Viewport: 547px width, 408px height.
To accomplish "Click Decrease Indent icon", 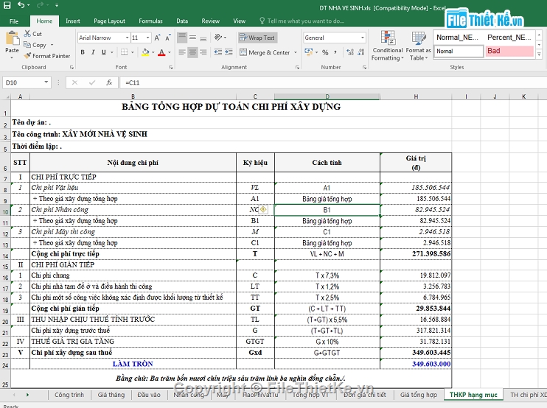I will [x=218, y=52].
